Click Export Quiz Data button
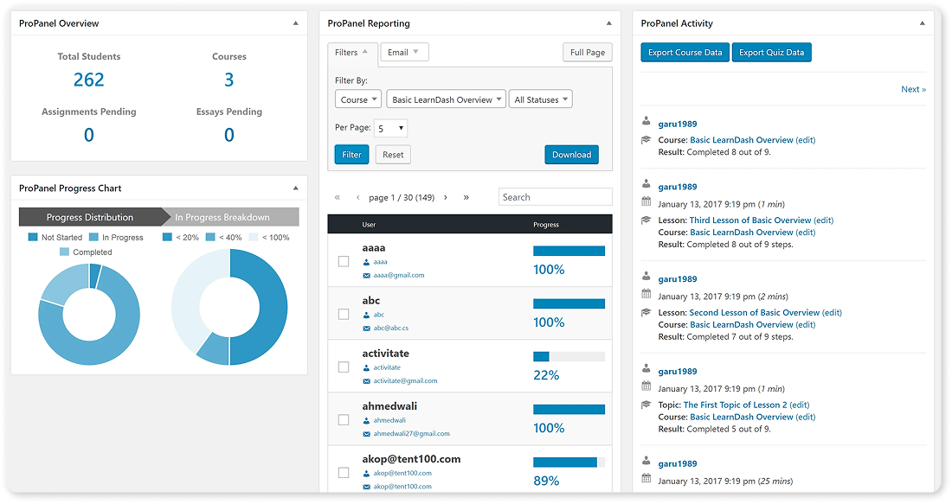This screenshot has height=504, width=952. (x=772, y=52)
